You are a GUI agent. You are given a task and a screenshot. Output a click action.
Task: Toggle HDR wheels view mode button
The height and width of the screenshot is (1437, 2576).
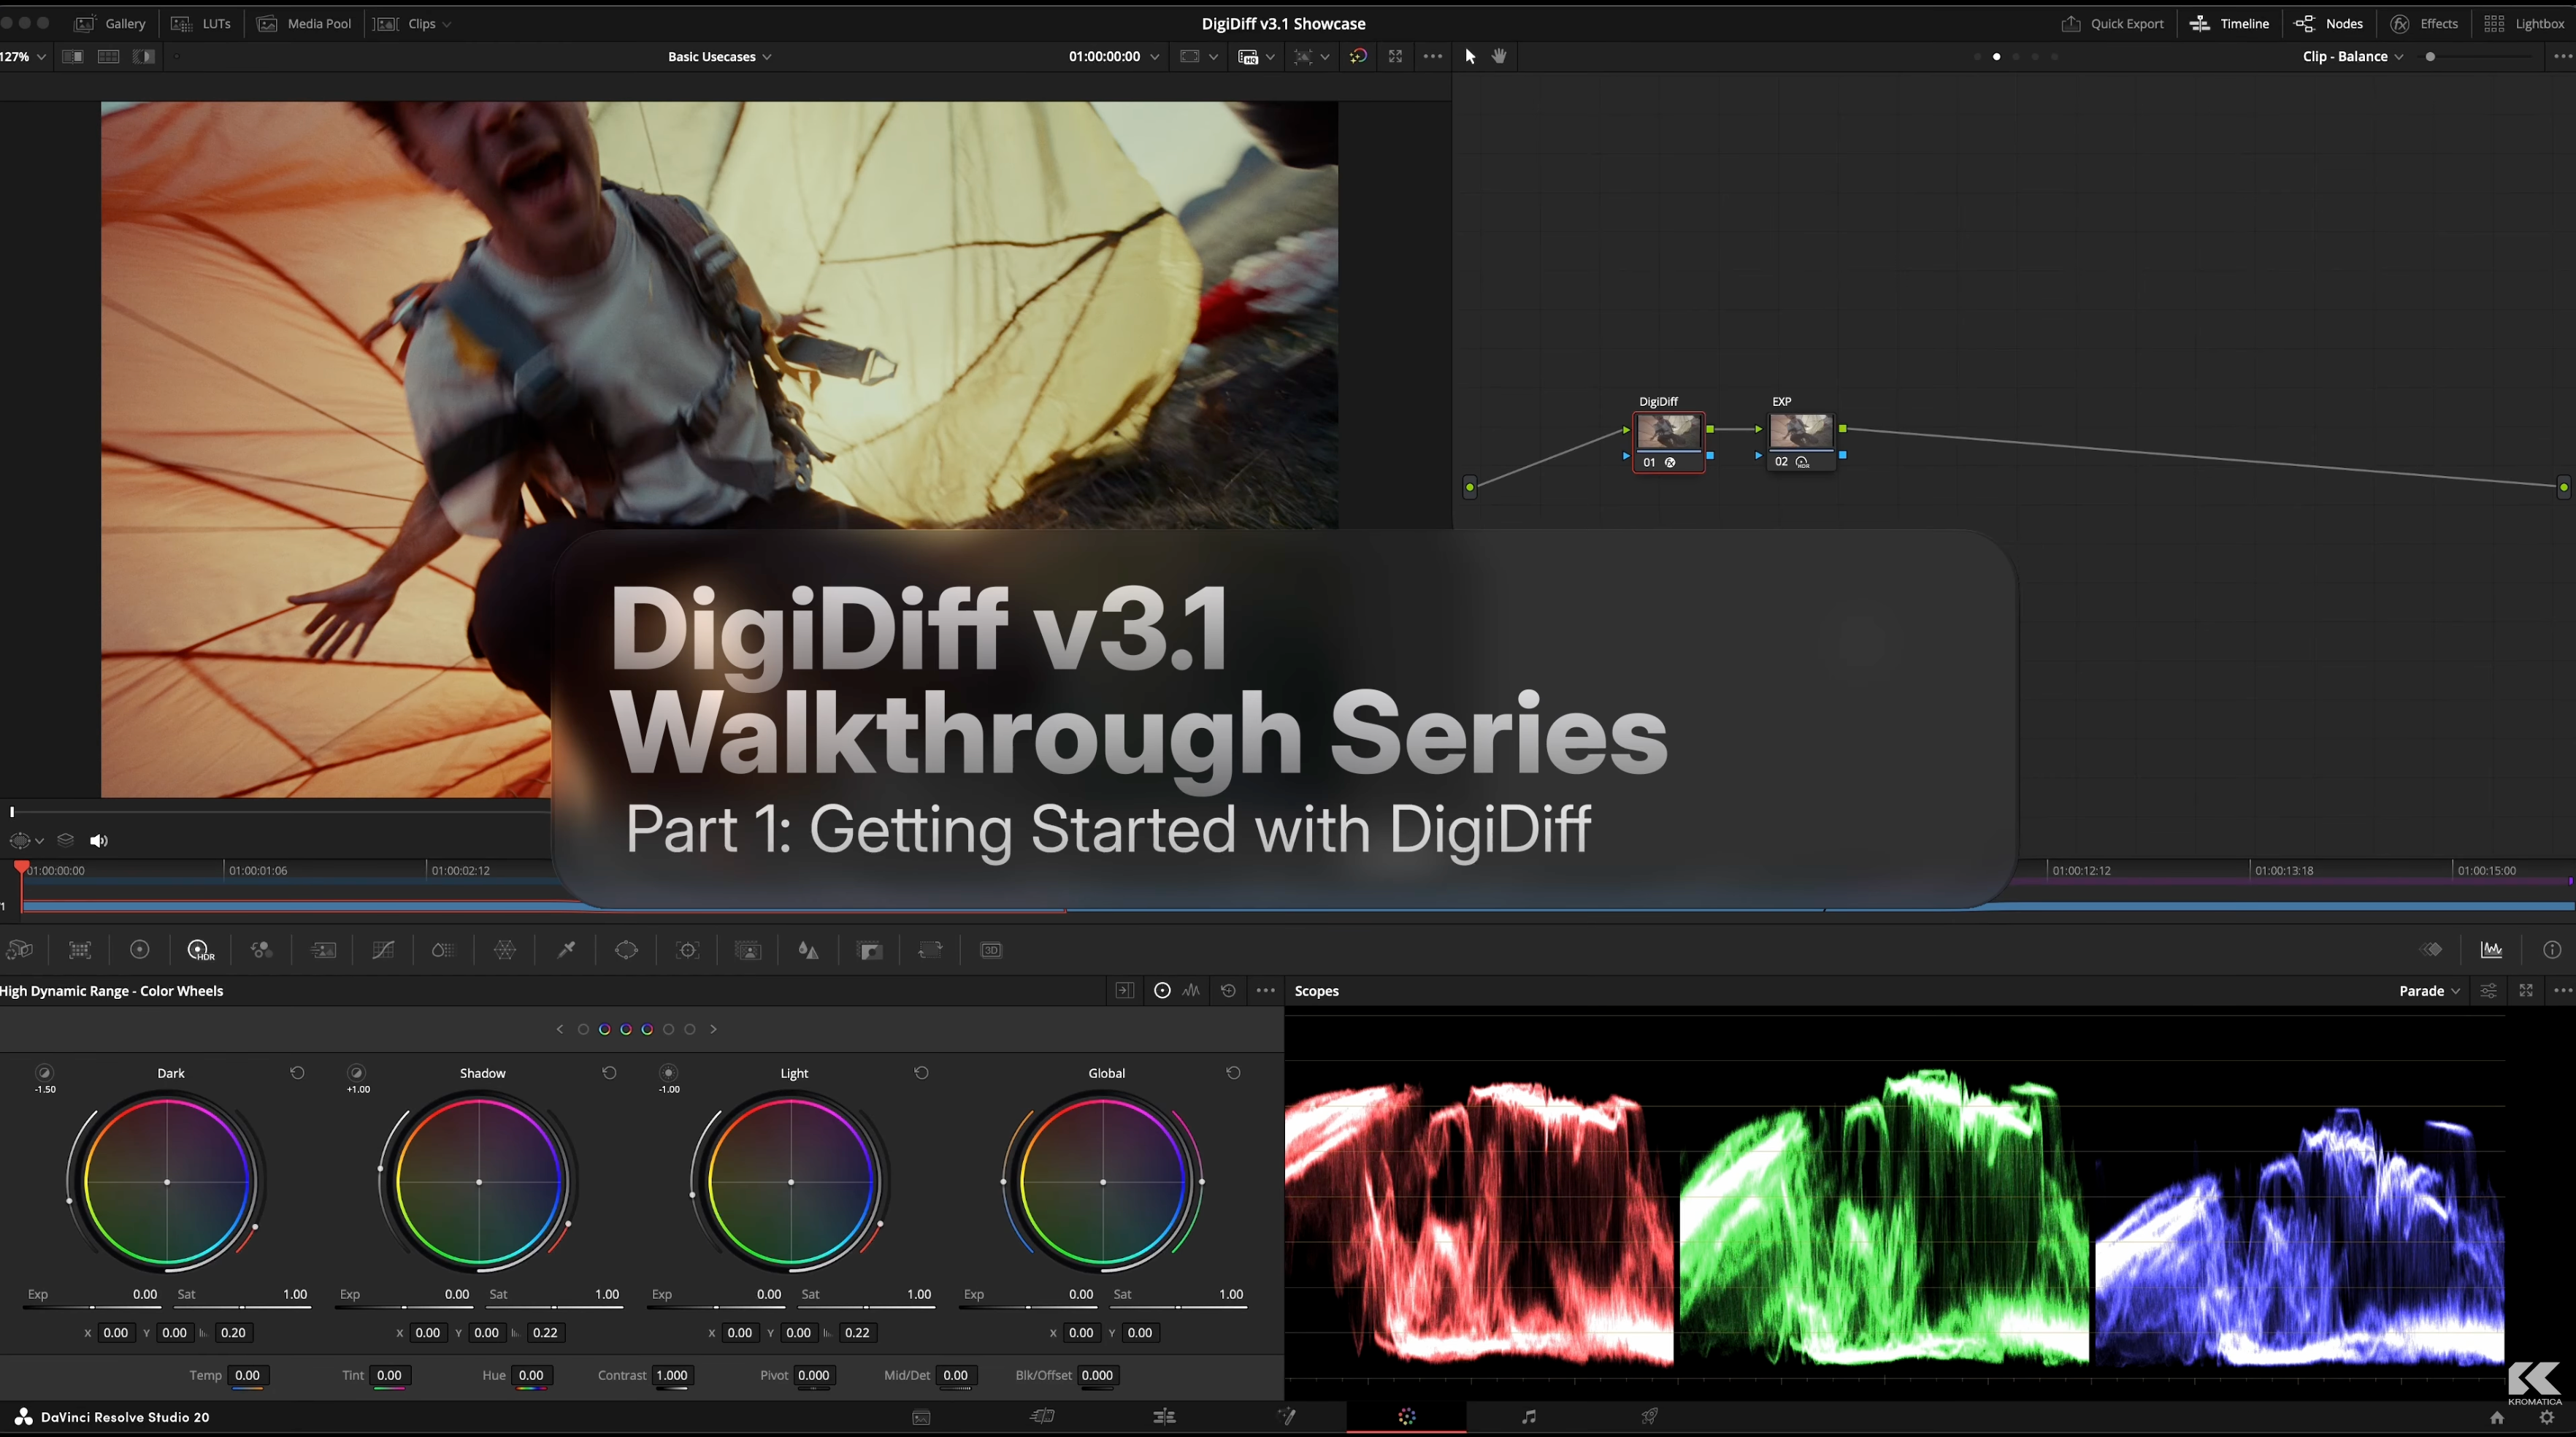tap(1162, 991)
